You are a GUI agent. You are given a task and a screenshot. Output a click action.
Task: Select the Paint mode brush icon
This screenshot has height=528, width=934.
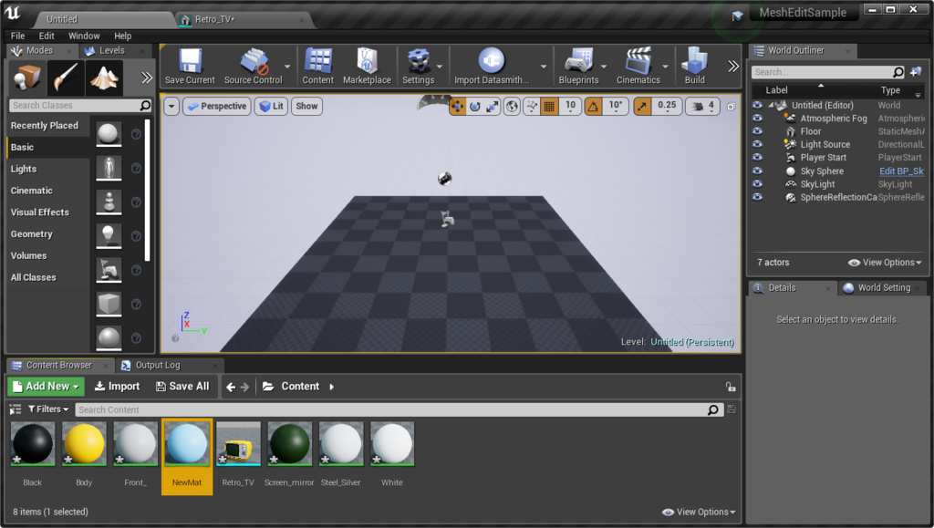tap(67, 78)
